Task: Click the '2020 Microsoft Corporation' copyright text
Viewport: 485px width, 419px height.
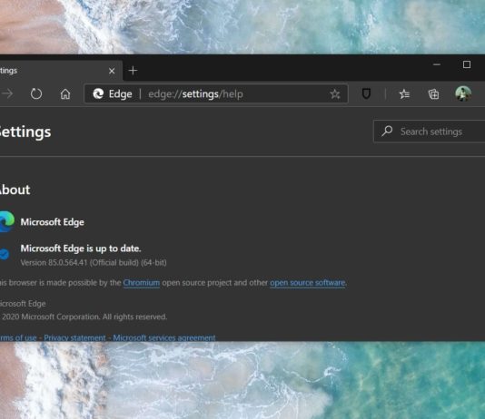Action: pos(84,317)
